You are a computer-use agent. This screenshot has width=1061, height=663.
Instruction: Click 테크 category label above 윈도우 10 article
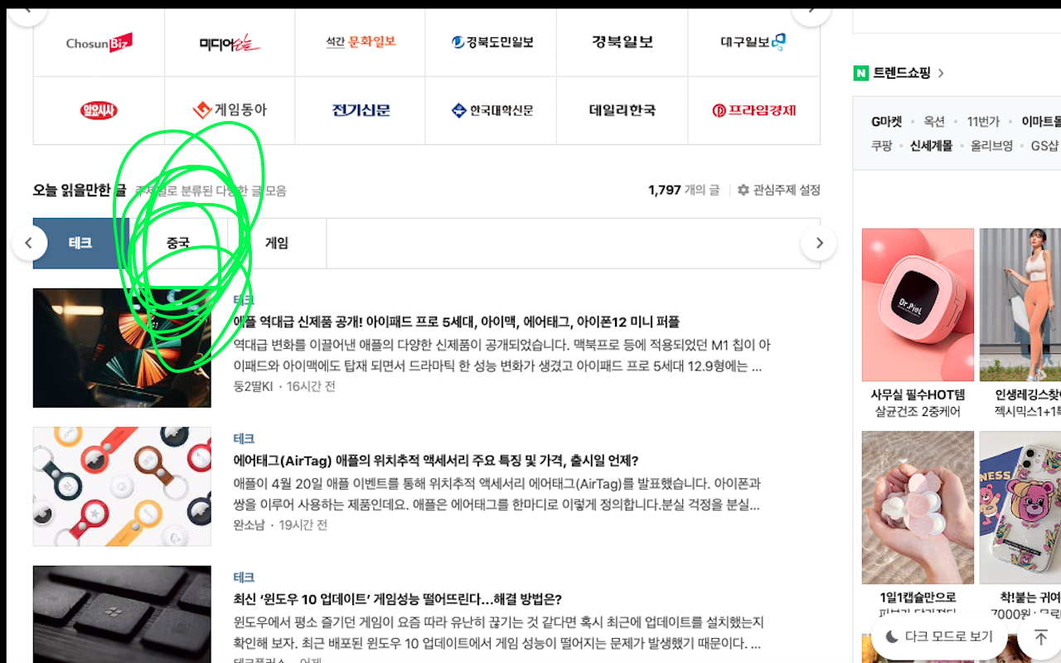click(244, 578)
